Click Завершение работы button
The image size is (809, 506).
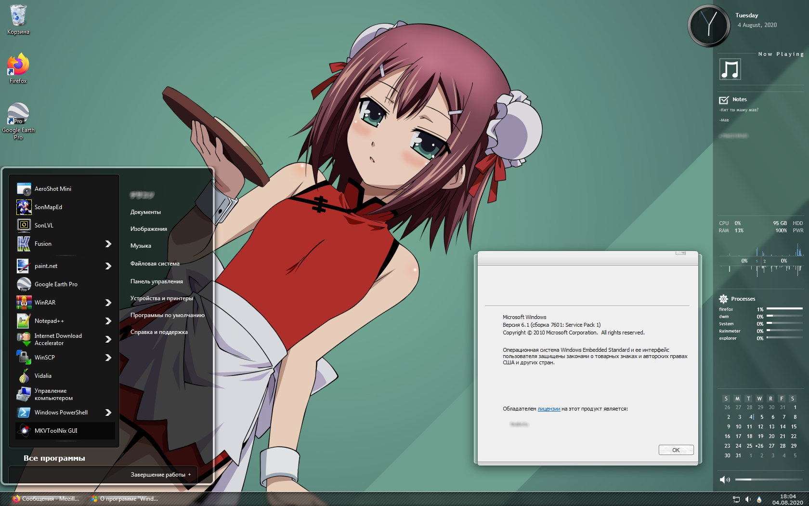point(158,475)
